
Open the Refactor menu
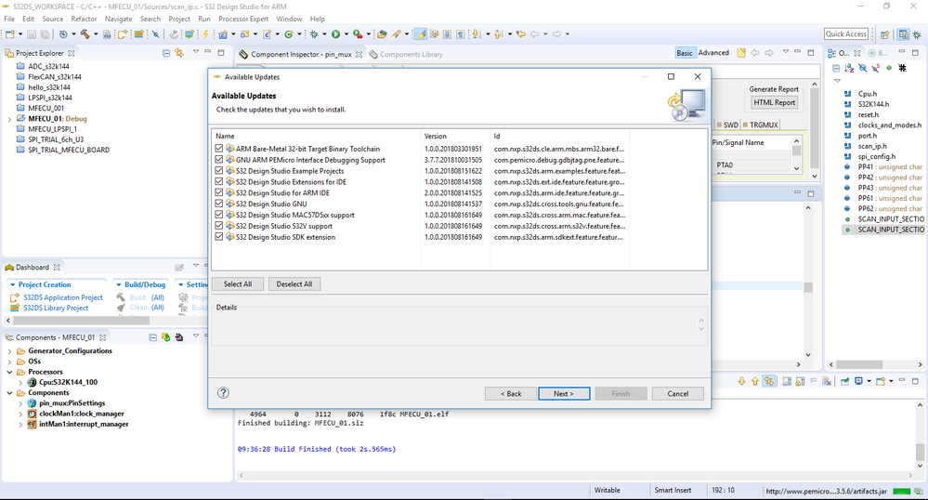84,19
